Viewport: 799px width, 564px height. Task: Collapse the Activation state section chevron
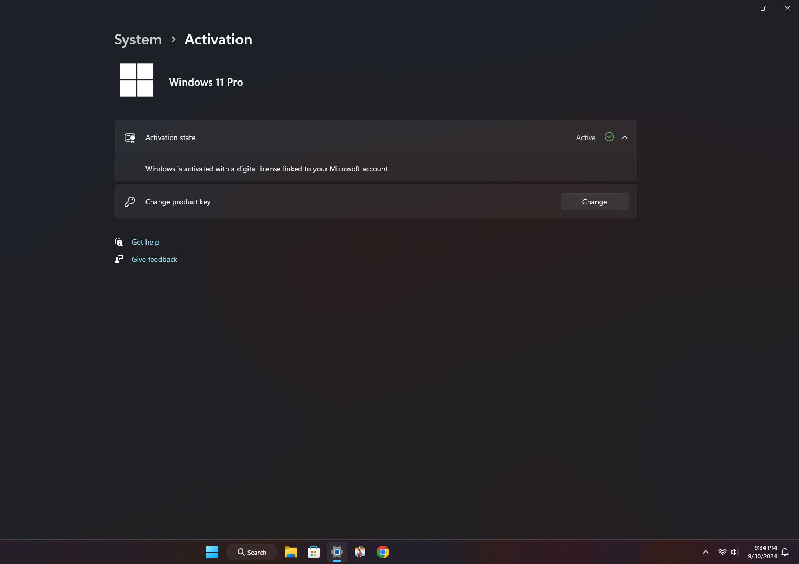(x=624, y=137)
